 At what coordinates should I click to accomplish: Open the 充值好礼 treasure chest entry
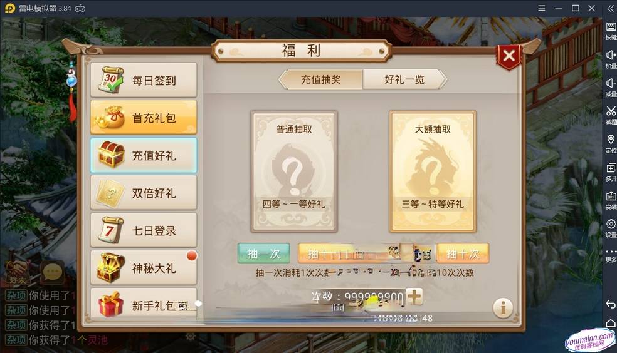coord(144,155)
